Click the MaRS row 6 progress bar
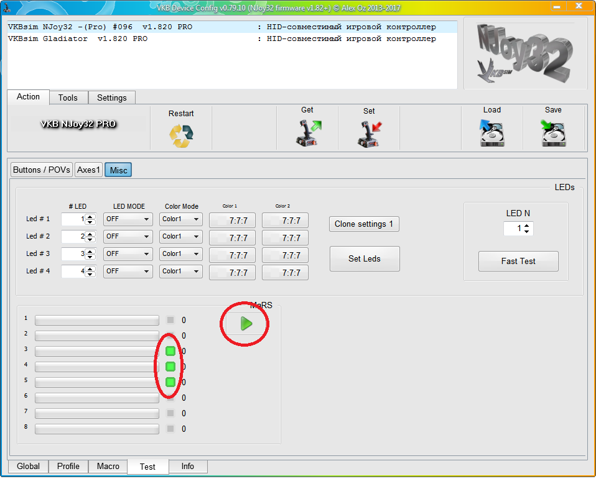The height and width of the screenshot is (479, 596). 97,398
